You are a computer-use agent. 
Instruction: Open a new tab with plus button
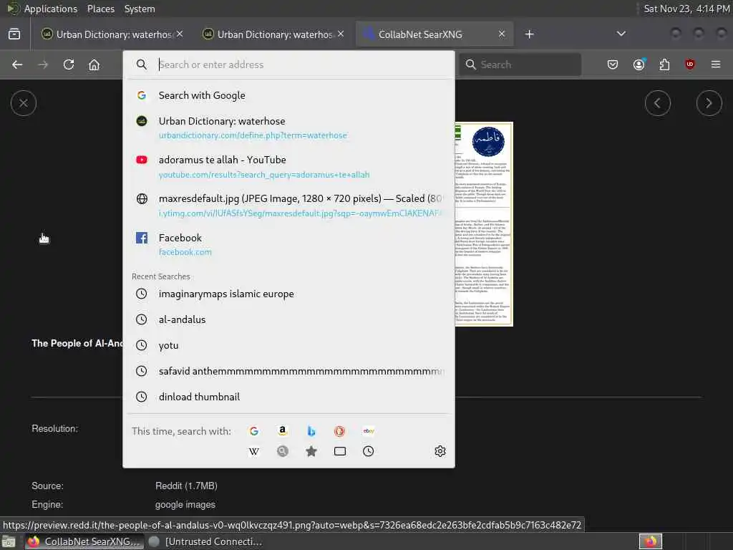(x=529, y=34)
